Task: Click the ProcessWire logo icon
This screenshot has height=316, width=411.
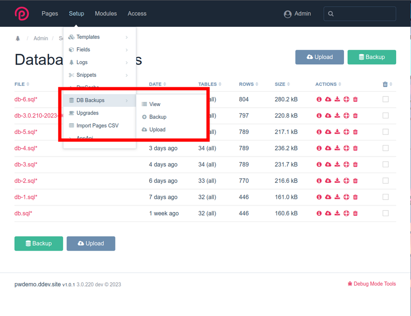Action: (x=22, y=14)
